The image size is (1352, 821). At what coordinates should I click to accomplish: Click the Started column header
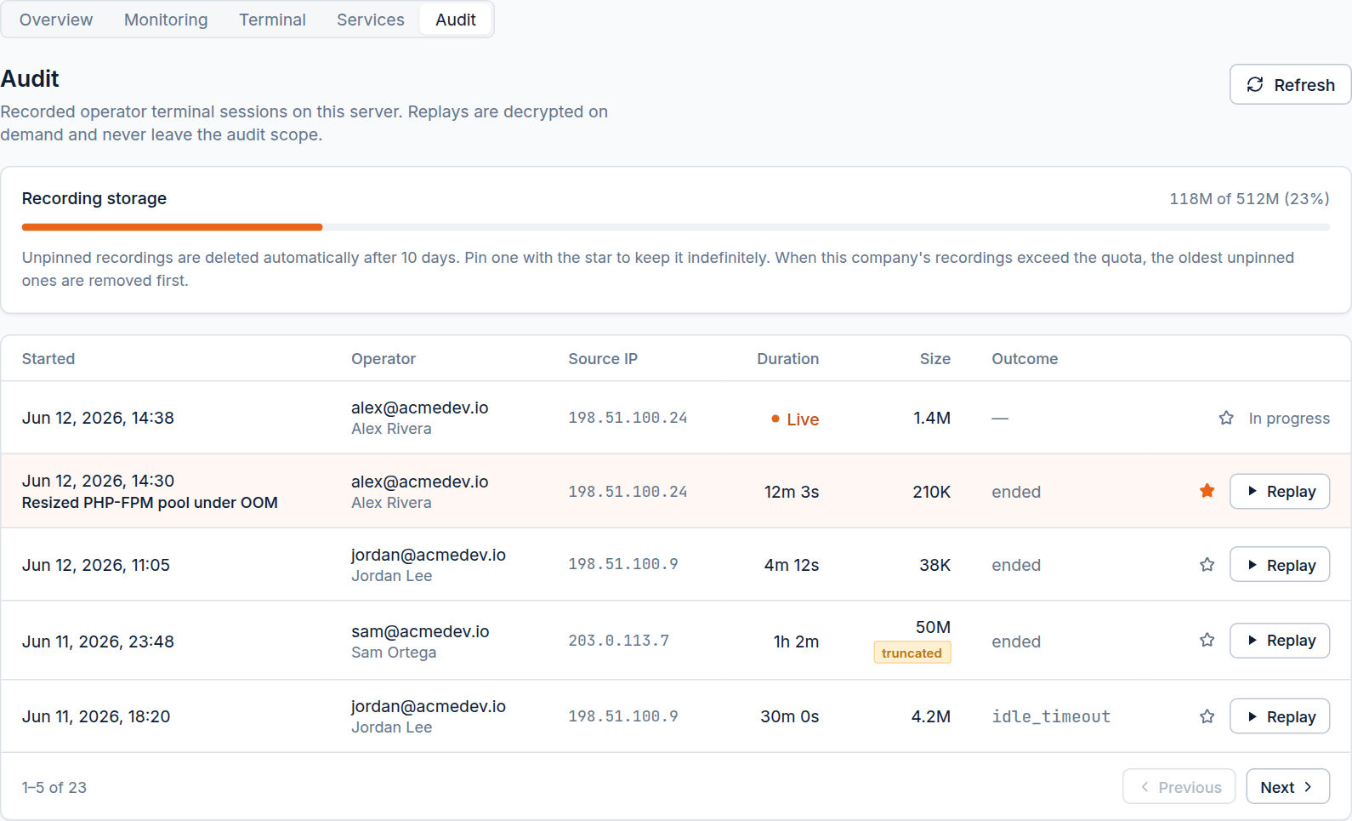[48, 359]
